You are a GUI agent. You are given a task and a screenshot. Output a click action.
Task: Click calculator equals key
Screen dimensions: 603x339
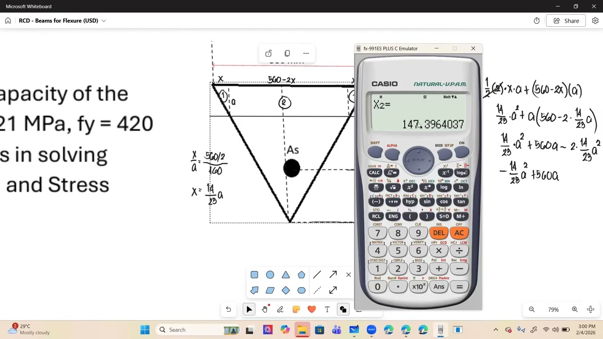click(x=459, y=287)
